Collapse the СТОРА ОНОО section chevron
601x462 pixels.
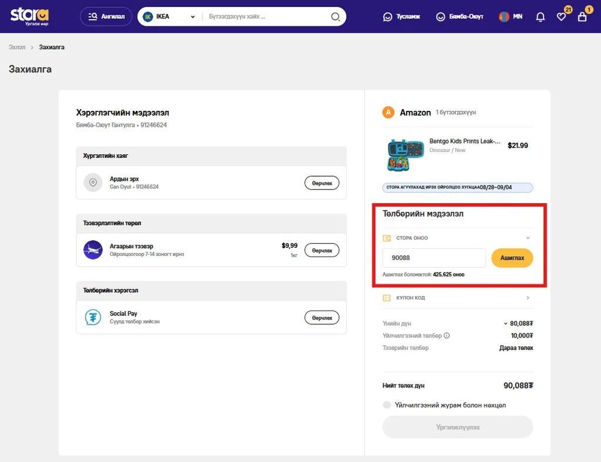tap(528, 238)
